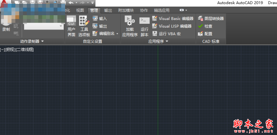277x135 pixels.
Task: Open the Visual LISP 编辑器
Action: pyautogui.click(x=172, y=26)
